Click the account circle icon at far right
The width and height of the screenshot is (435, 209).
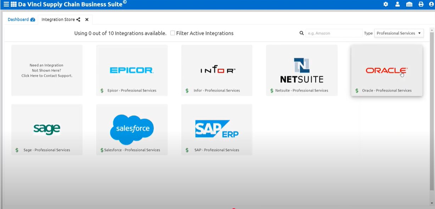click(431, 4)
